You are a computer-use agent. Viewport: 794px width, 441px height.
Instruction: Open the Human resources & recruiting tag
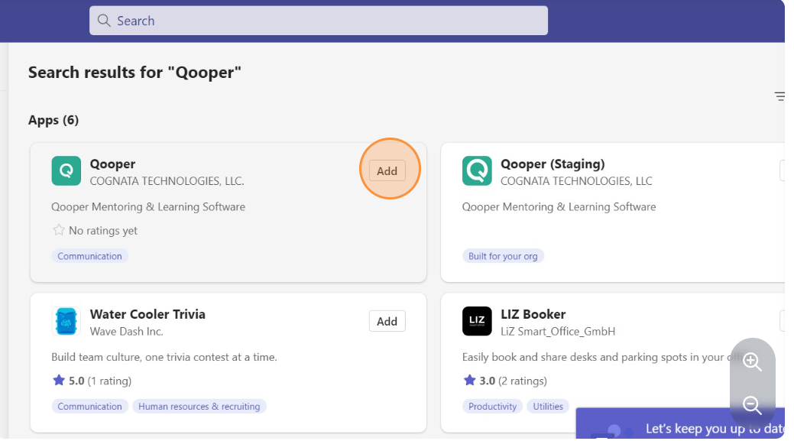point(199,406)
